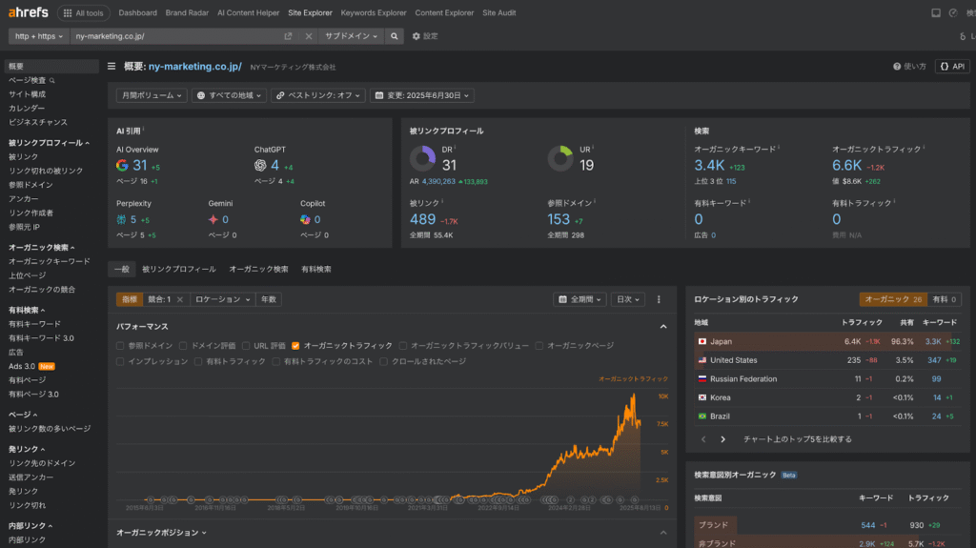Click the UR donut chart
The width and height of the screenshot is (976, 548).
click(560, 158)
